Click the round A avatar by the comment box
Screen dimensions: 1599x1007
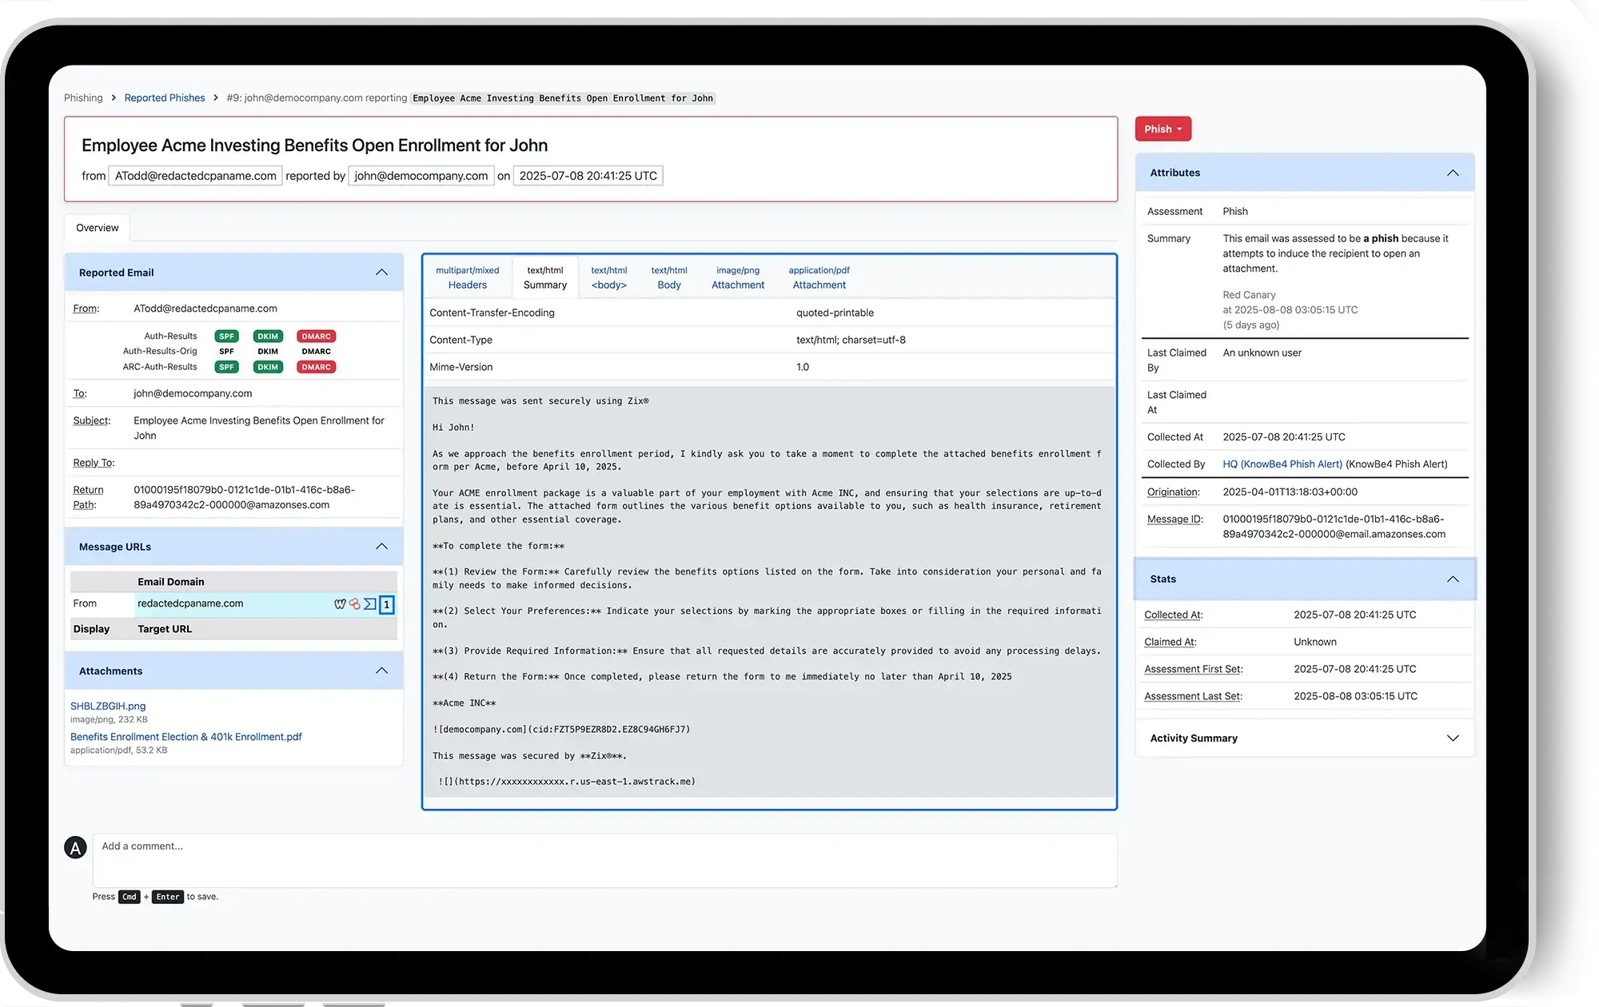pos(75,848)
